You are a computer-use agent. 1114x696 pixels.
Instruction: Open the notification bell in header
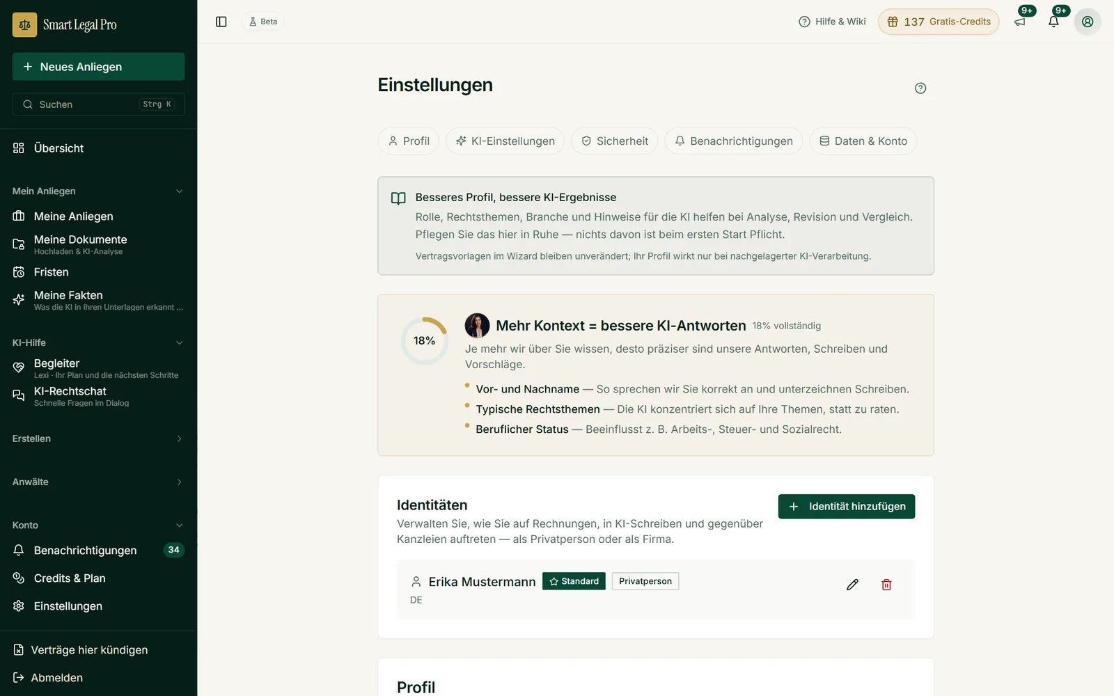(1053, 22)
